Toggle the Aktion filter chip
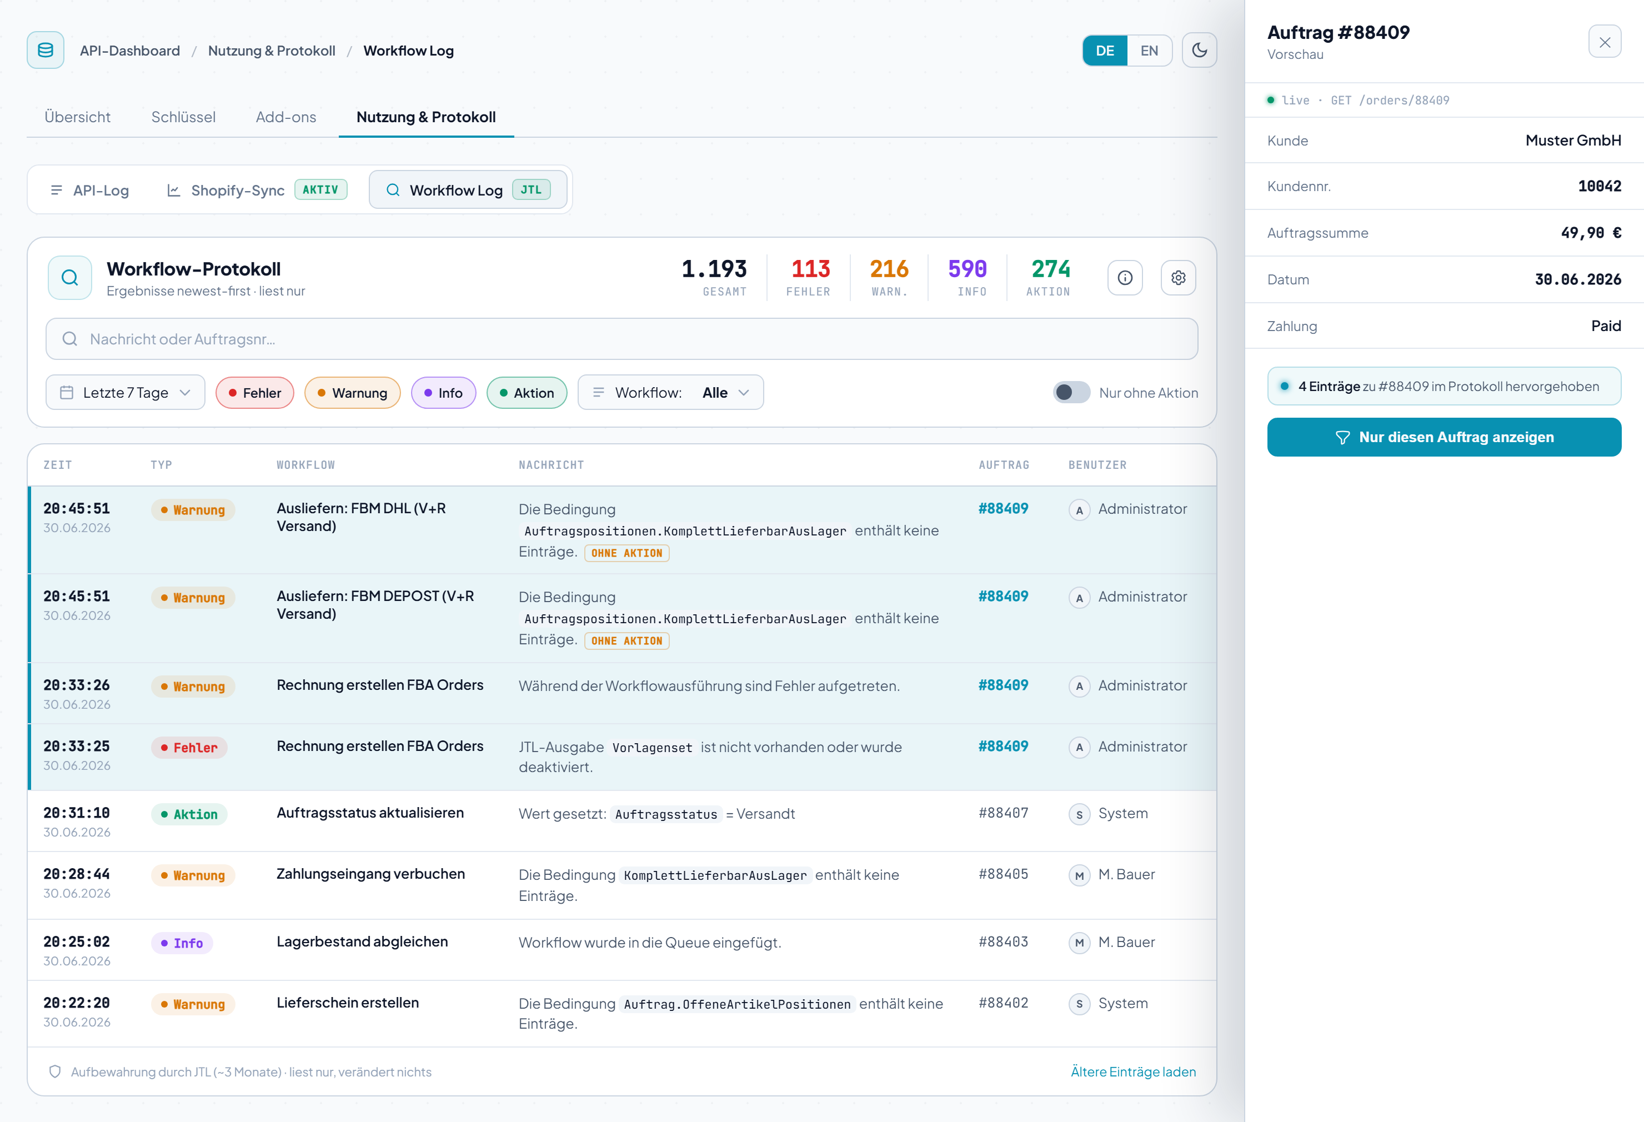Image resolution: width=1644 pixels, height=1122 pixels. (527, 393)
